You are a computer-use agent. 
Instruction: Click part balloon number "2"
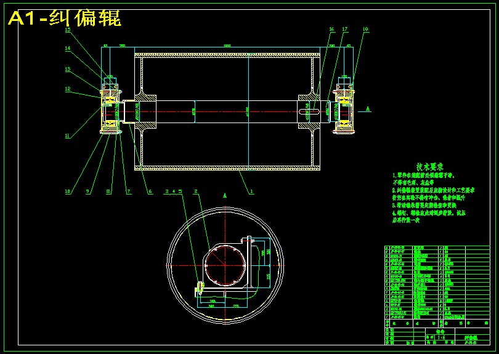click(x=196, y=191)
